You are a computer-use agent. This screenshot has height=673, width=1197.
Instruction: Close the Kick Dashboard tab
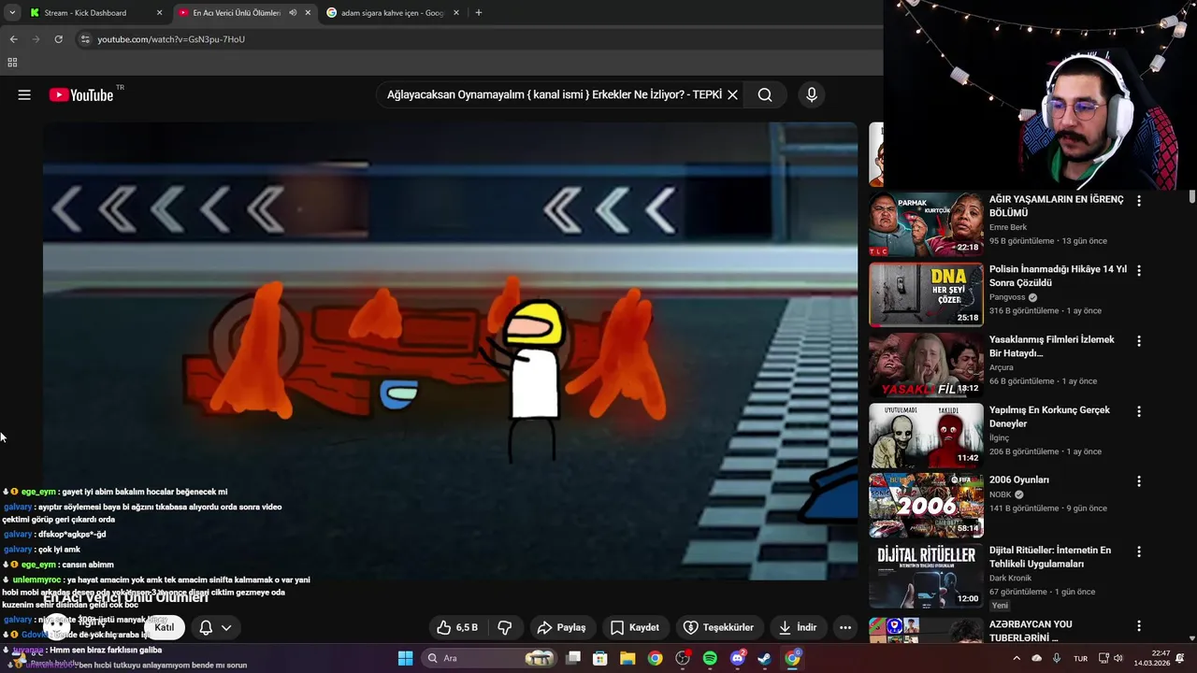159,13
